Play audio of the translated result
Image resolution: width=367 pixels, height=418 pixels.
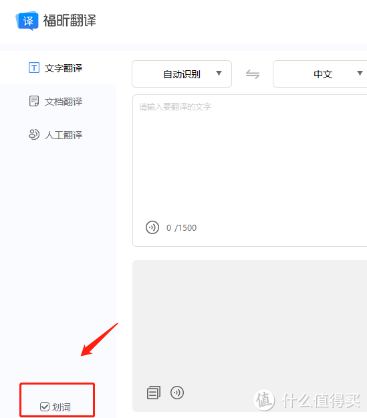pyautogui.click(x=177, y=393)
